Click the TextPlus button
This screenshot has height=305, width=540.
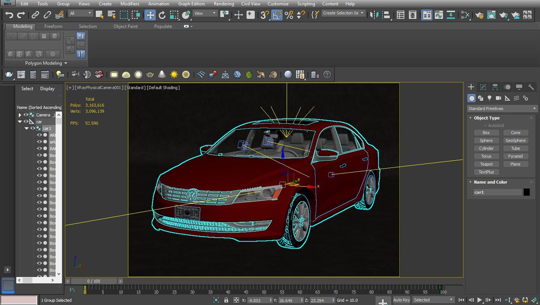tap(486, 172)
